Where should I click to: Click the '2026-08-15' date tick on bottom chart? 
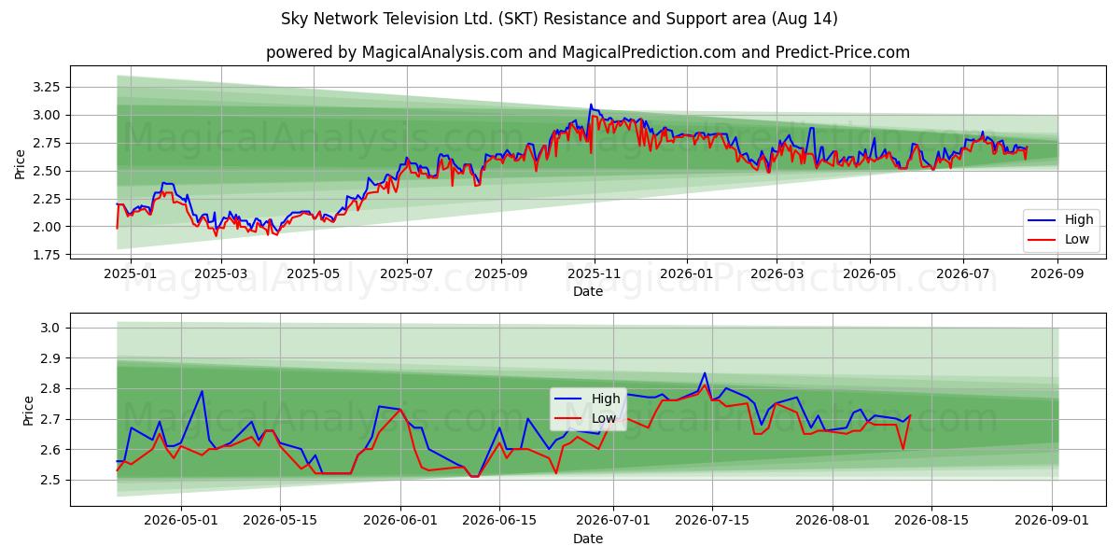click(x=931, y=522)
